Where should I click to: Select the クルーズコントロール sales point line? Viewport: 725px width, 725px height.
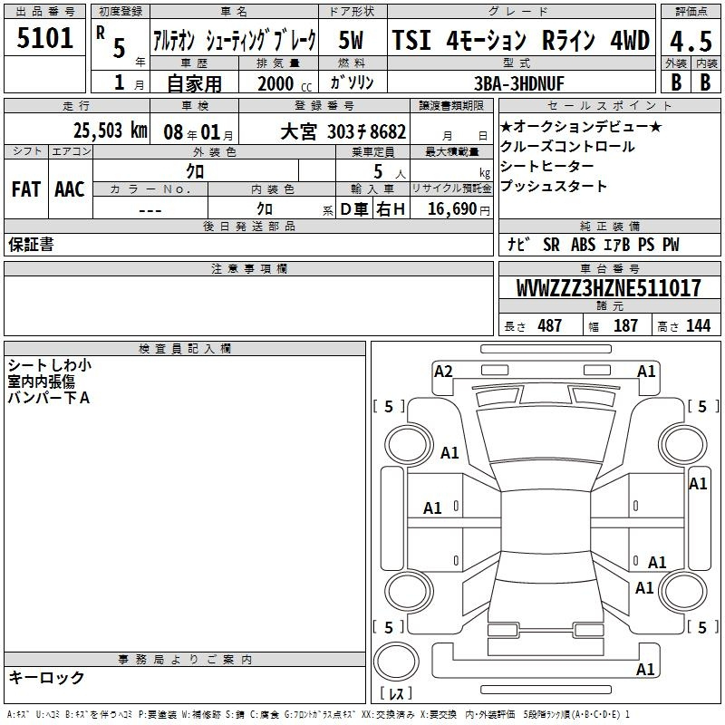[x=567, y=147]
